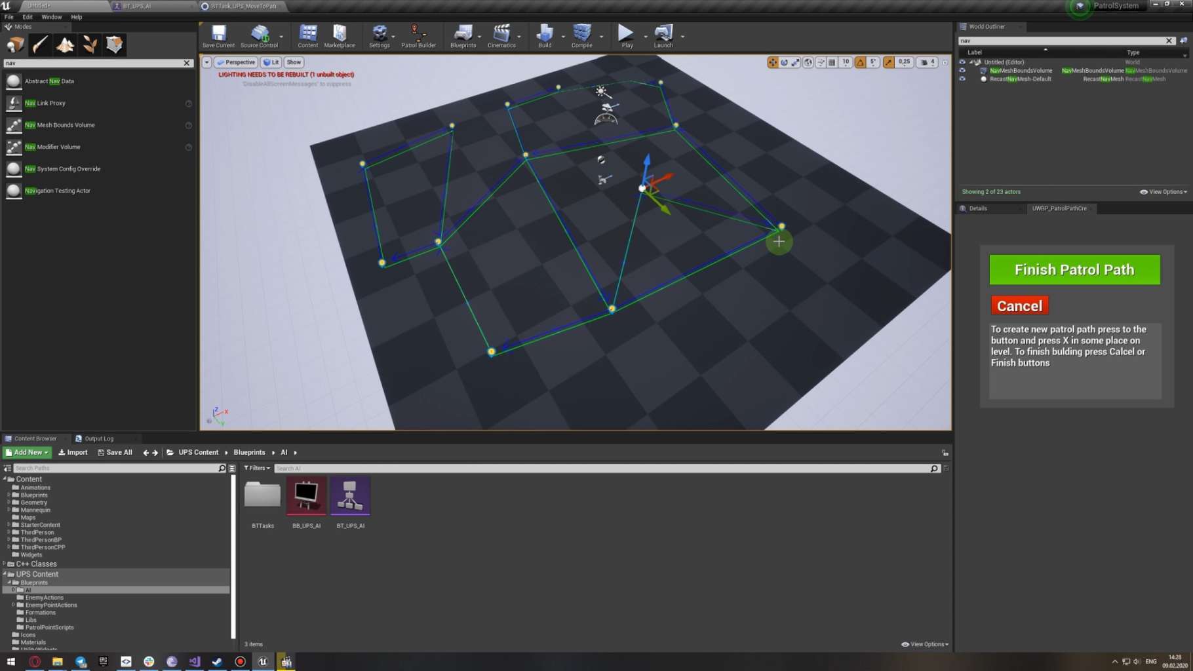
Task: Select Nav Link Proxy item
Action: [98, 103]
